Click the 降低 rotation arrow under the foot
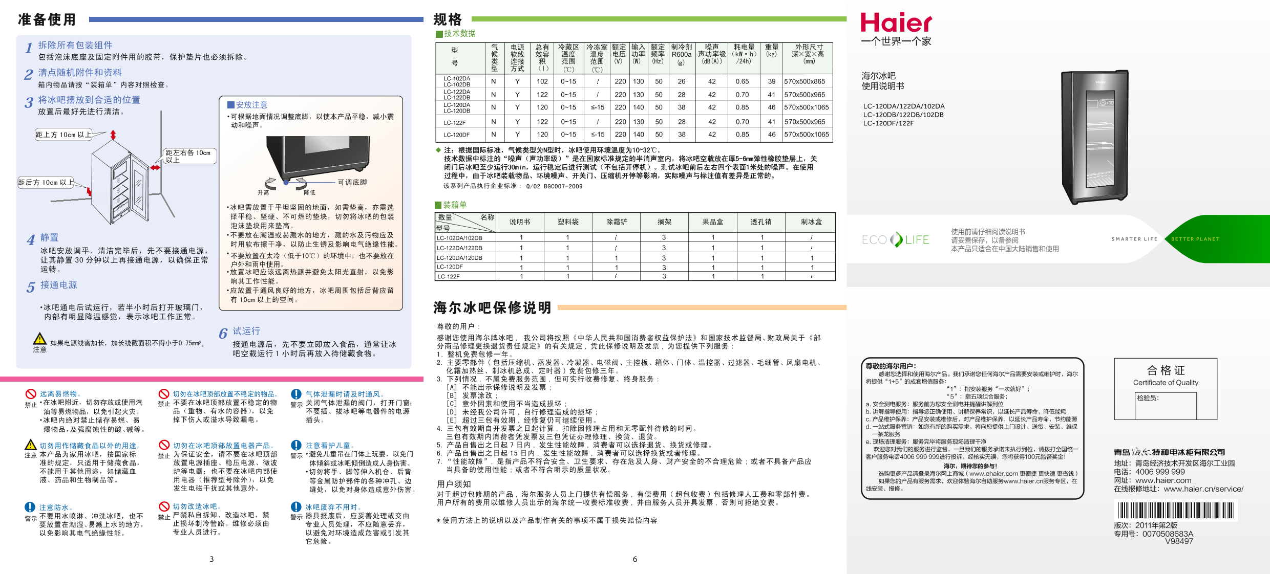The width and height of the screenshot is (1270, 574). pyautogui.click(x=301, y=183)
